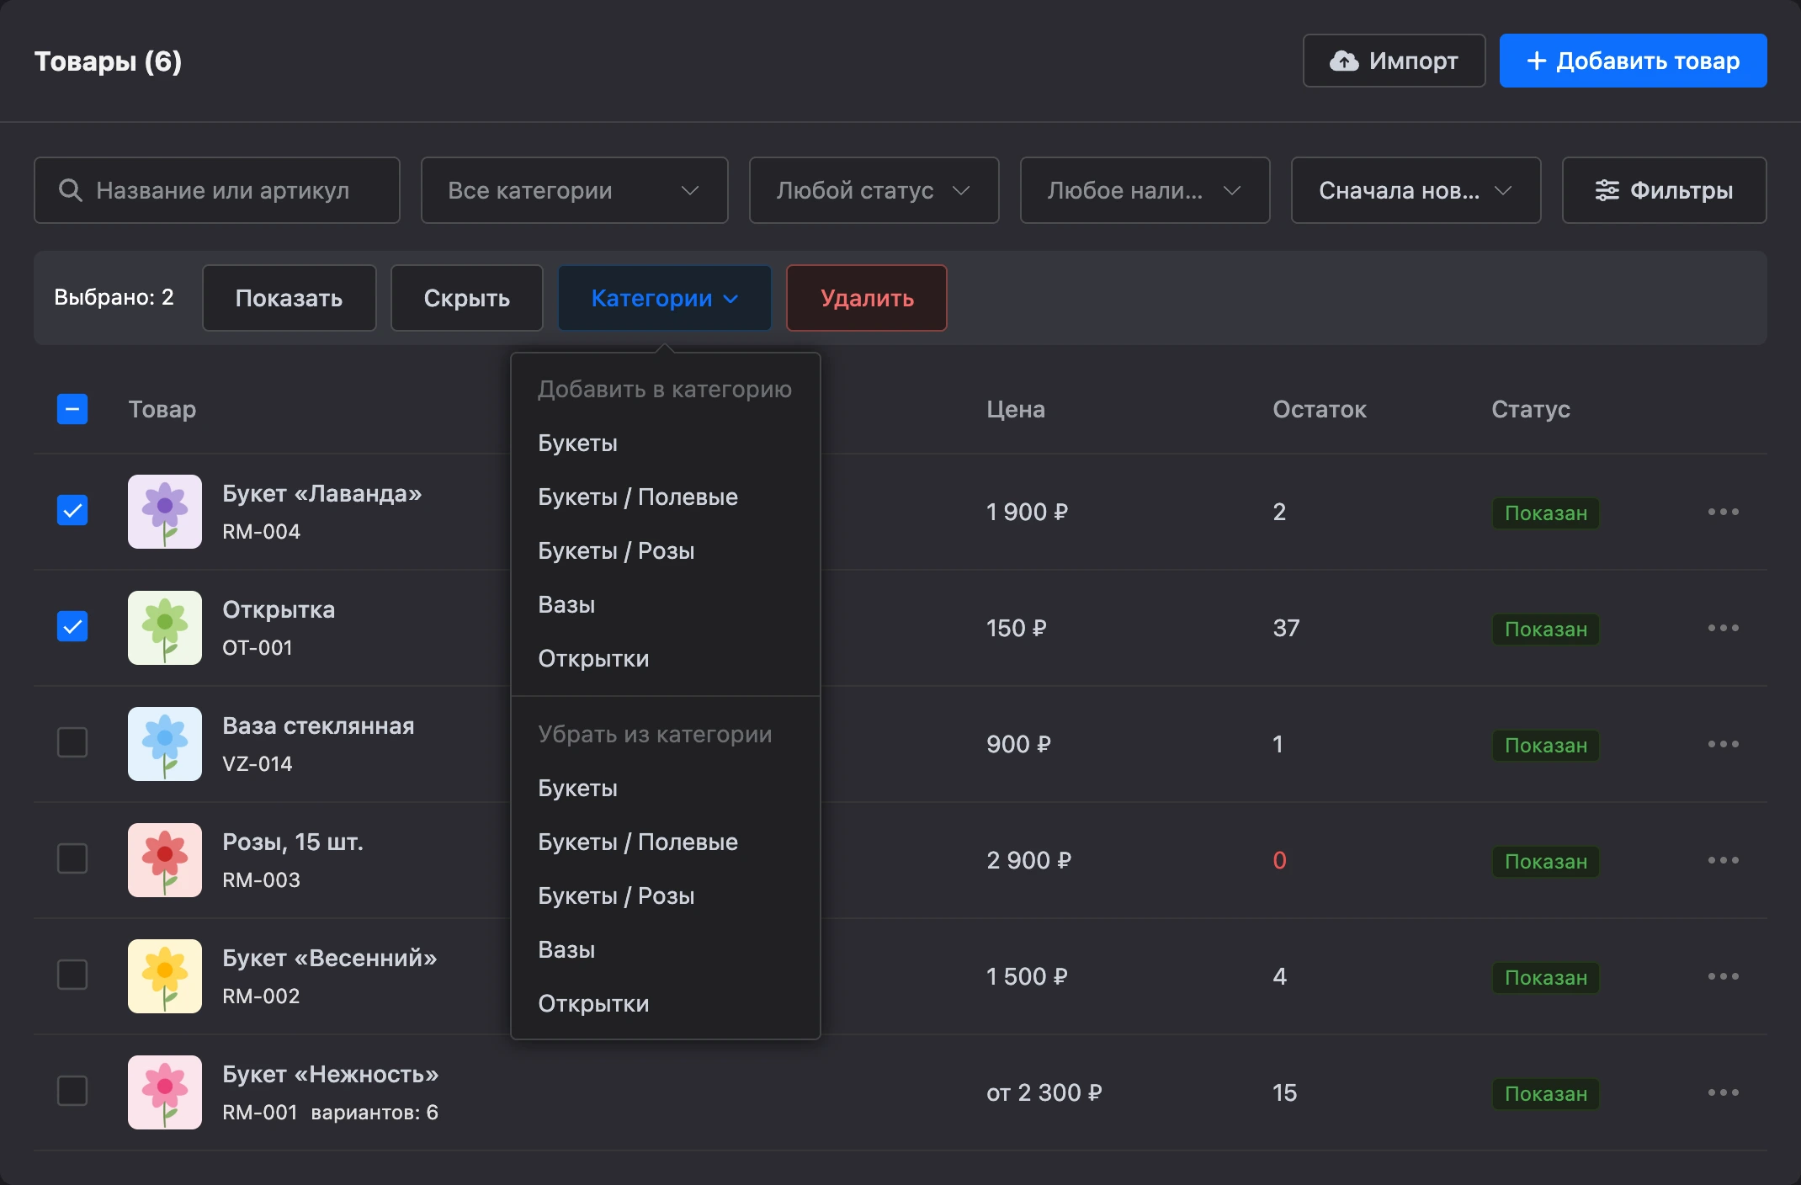Open three-dot menu for Открытка row
Screen dimensions: 1801x1185
1723,628
